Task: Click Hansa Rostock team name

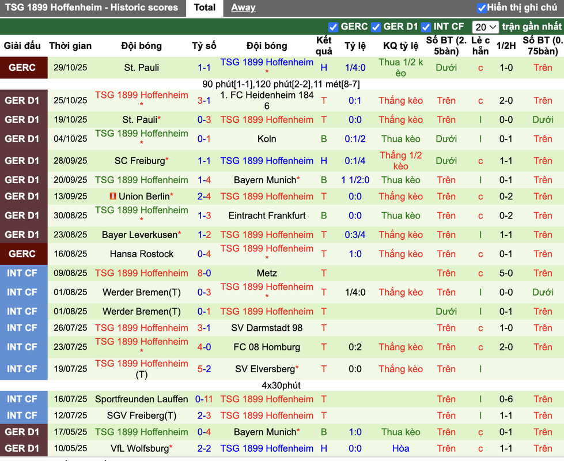Action: [141, 254]
